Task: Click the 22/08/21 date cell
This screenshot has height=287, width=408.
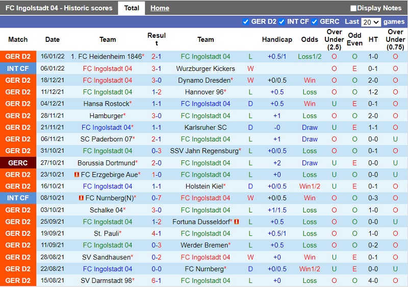Action: 53,269
